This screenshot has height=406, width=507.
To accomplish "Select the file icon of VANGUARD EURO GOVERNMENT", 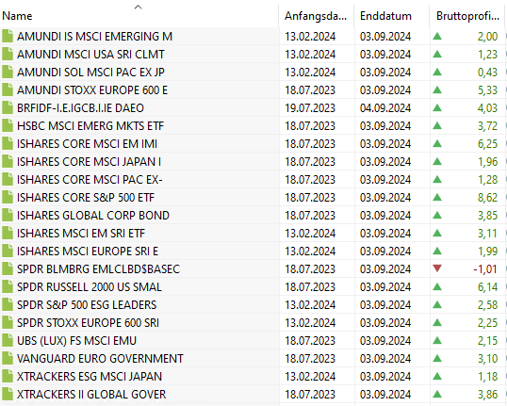I will click(8, 359).
